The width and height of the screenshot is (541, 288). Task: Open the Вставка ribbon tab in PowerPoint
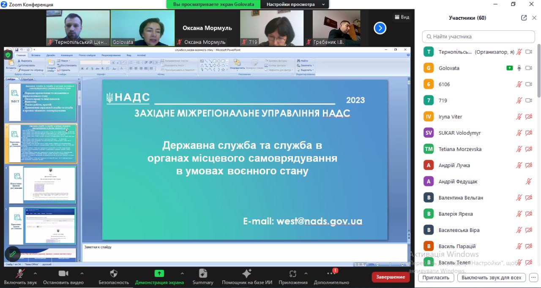36,55
